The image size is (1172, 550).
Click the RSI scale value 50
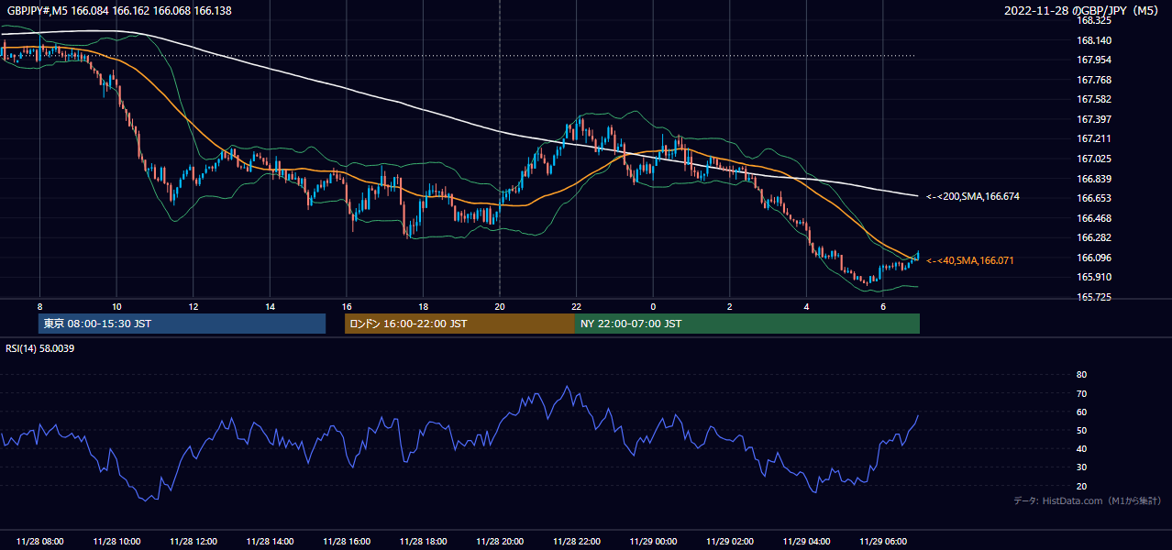pyautogui.click(x=1081, y=430)
